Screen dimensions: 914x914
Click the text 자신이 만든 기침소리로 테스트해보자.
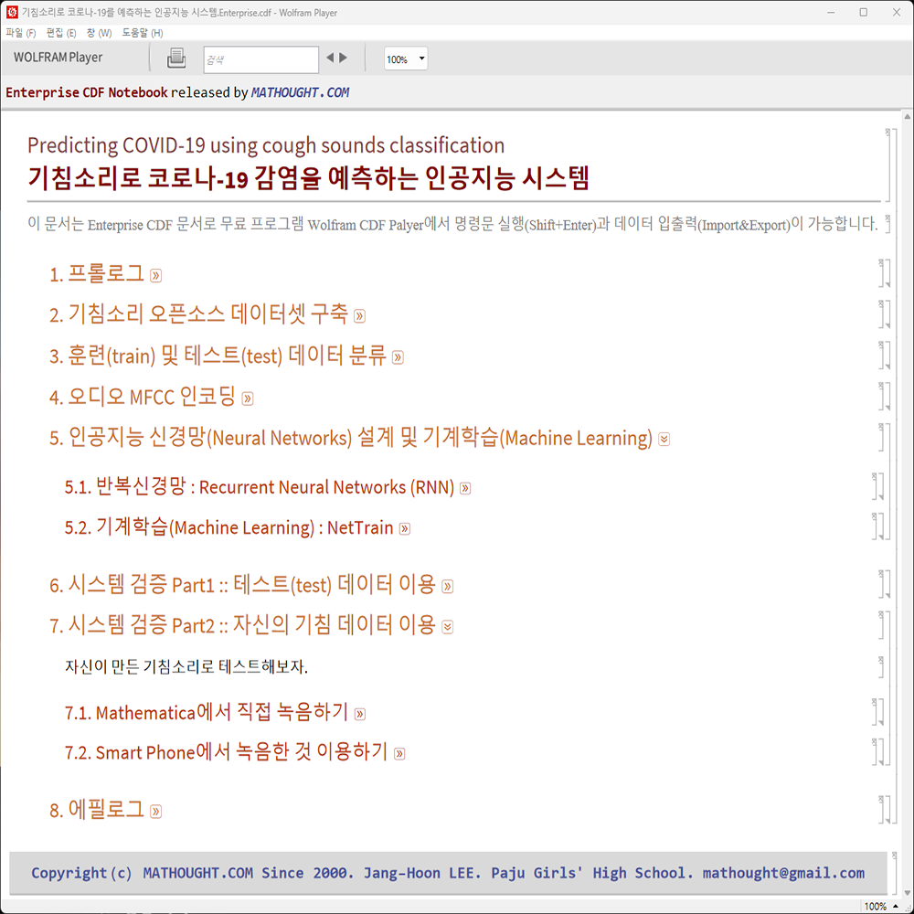pos(186,666)
